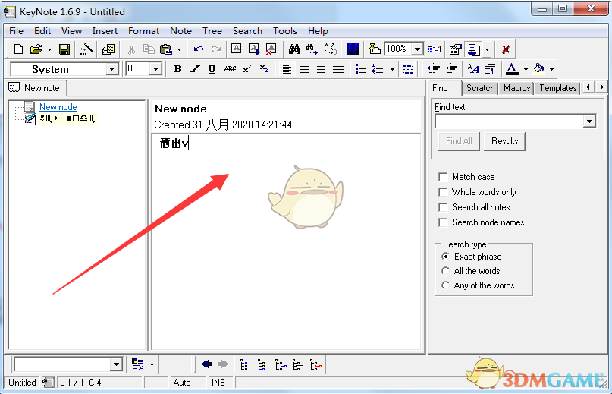The width and height of the screenshot is (612, 394).
Task: Click the red X icon in the toolbar
Action: pyautogui.click(x=506, y=49)
